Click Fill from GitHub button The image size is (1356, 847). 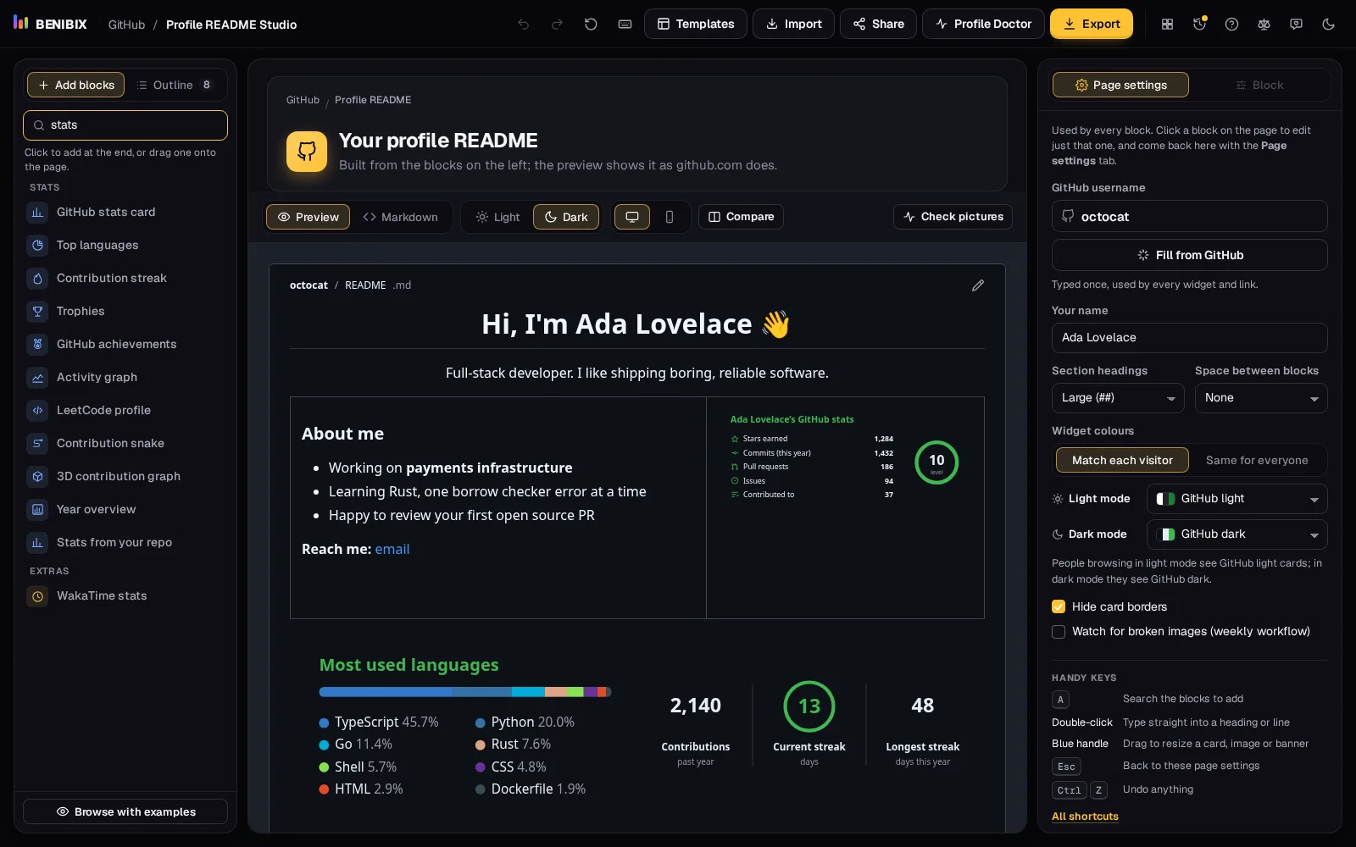[x=1190, y=255]
